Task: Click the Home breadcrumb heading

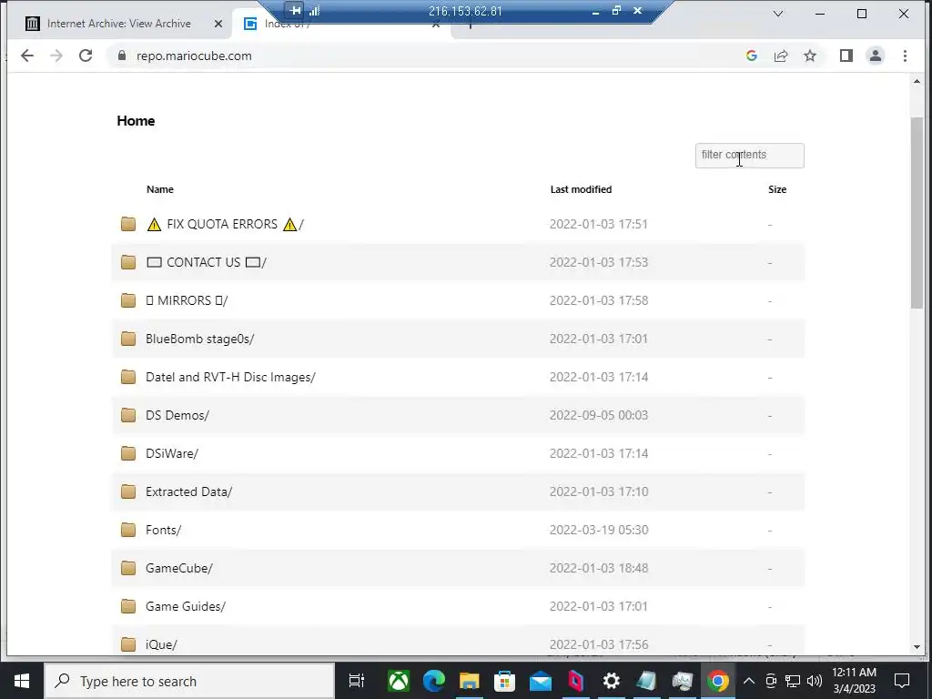Action: [136, 121]
